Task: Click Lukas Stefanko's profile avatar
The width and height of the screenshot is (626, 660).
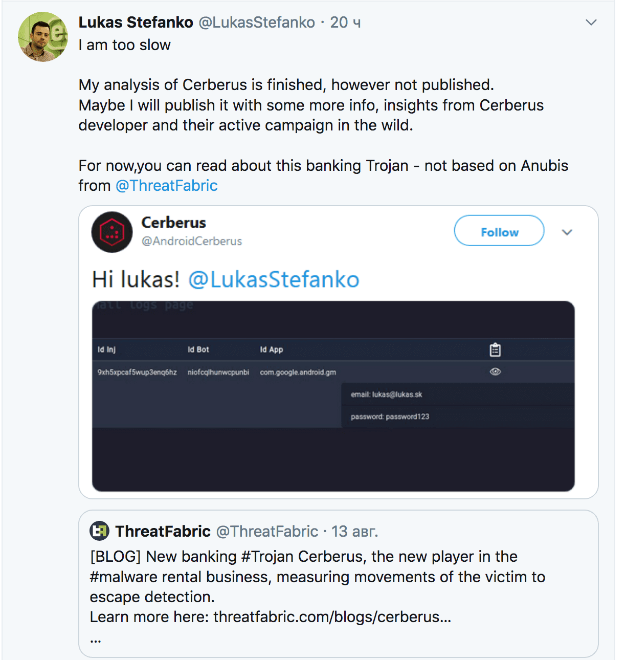Action: tap(43, 37)
